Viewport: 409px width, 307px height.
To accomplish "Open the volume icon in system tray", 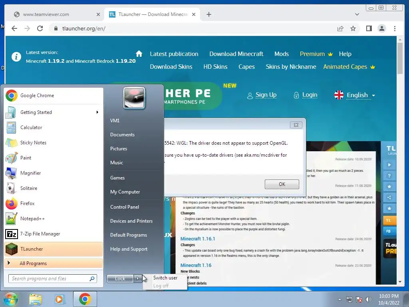I will 368,299.
